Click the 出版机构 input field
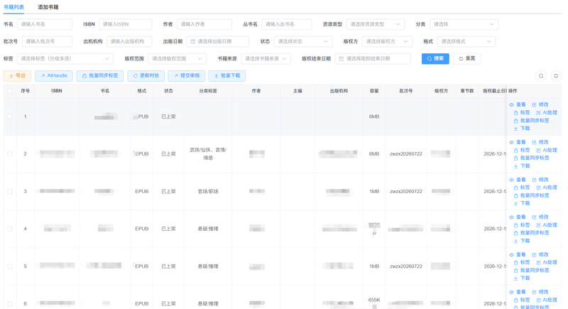The image size is (568, 309). coord(129,41)
